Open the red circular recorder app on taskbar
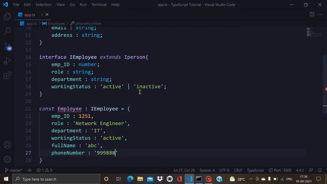Image resolution: width=327 pixels, height=184 pixels. tap(209, 179)
